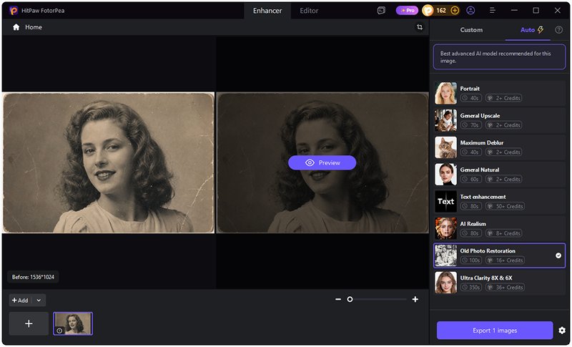Expand the Add button dropdown arrow

click(x=39, y=300)
